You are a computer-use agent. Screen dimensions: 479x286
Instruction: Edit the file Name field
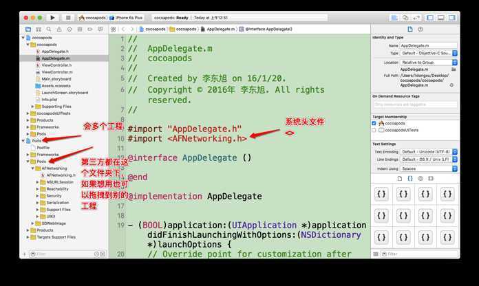click(429, 45)
